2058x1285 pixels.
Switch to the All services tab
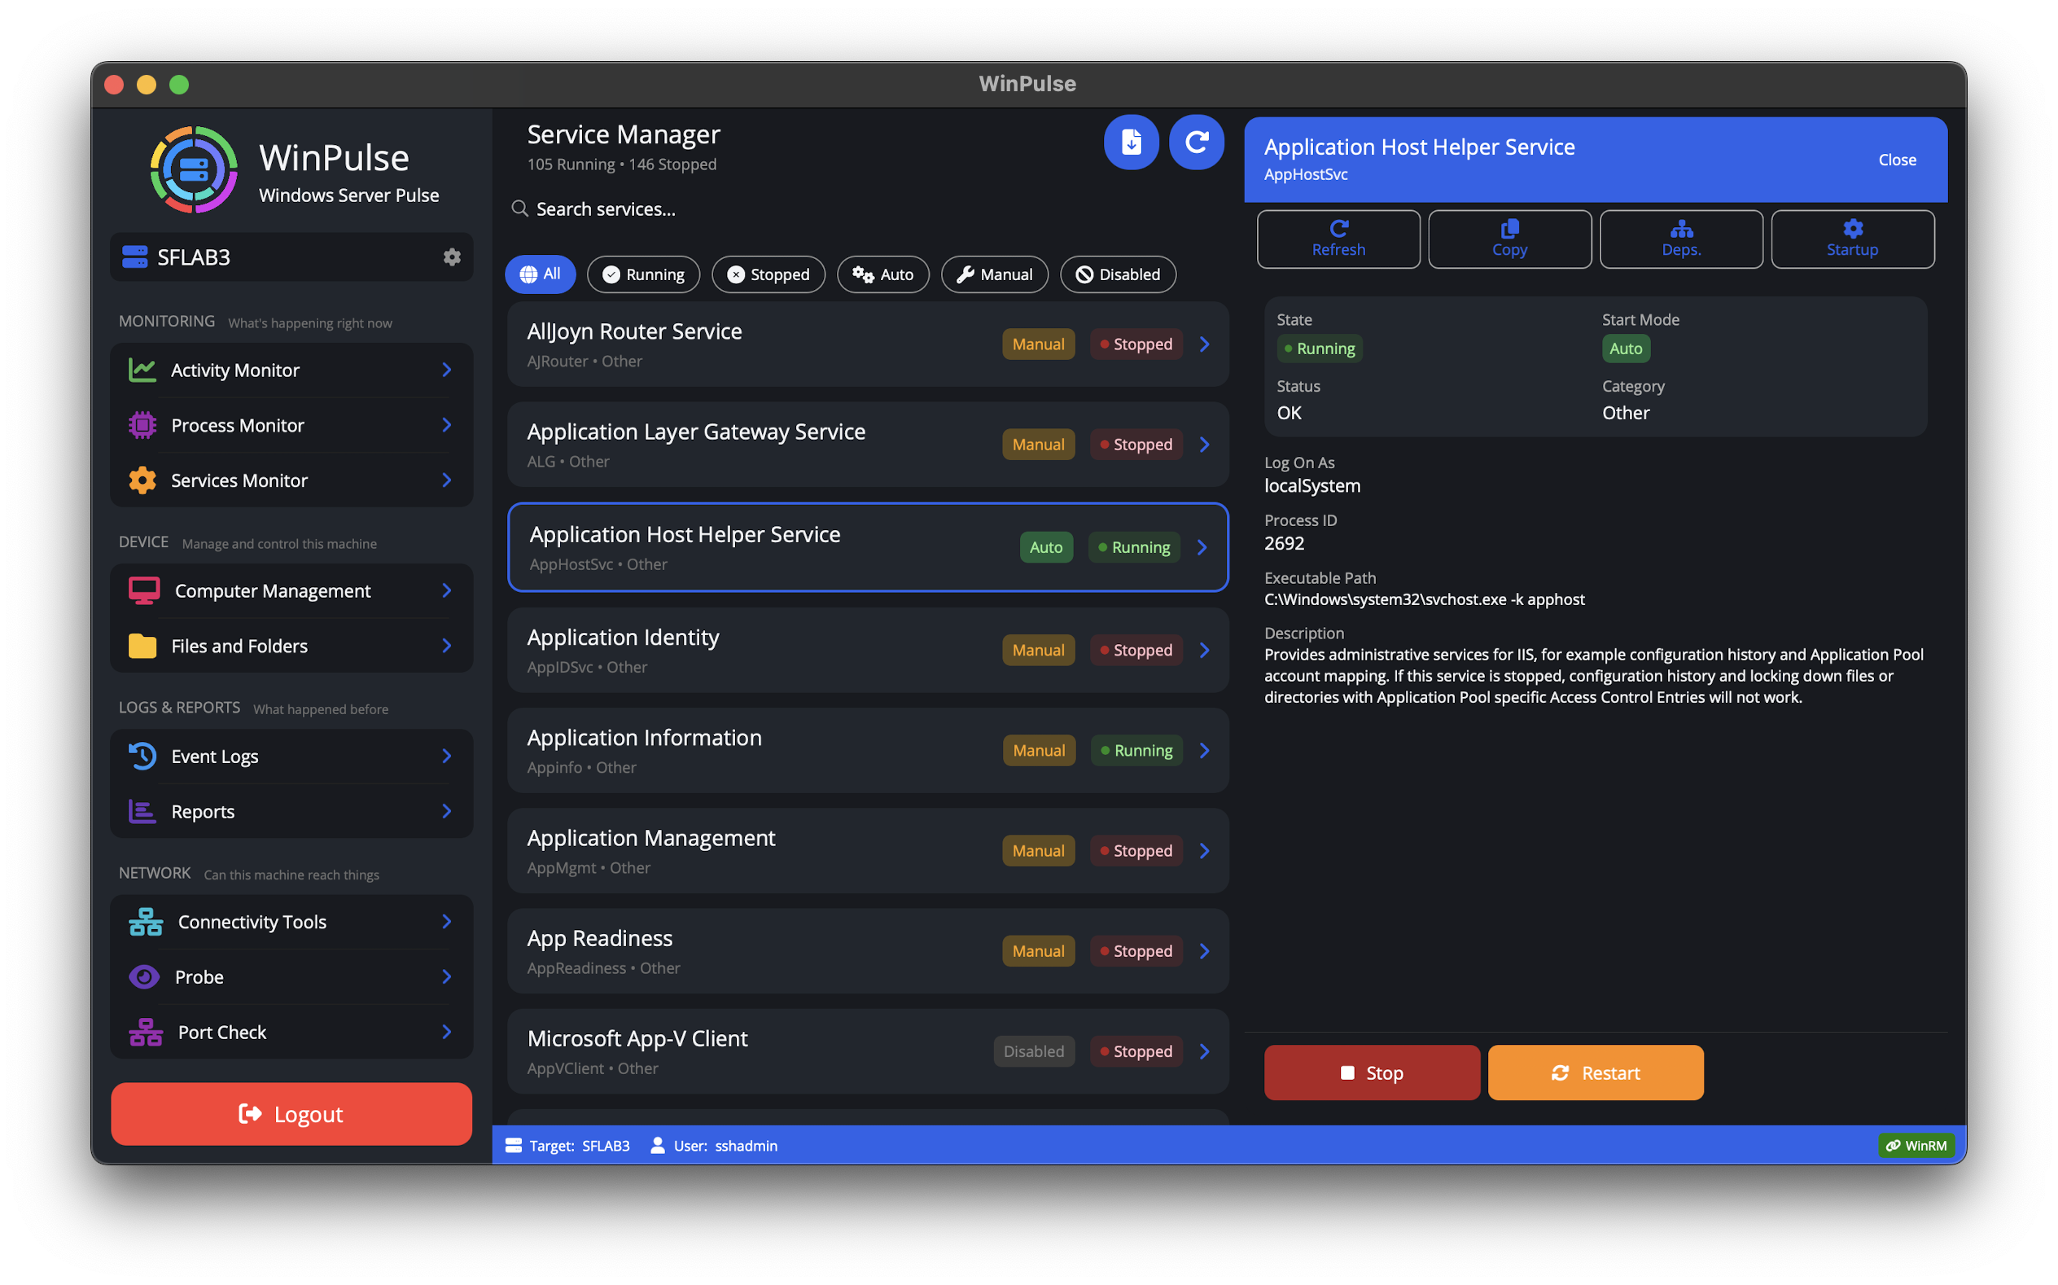tap(541, 274)
